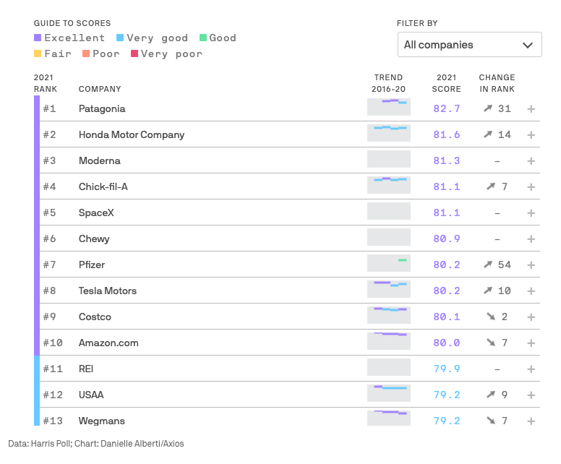Image resolution: width=561 pixels, height=464 pixels.
Task: Click Costco's down arrow rank change icon
Action: 491,317
